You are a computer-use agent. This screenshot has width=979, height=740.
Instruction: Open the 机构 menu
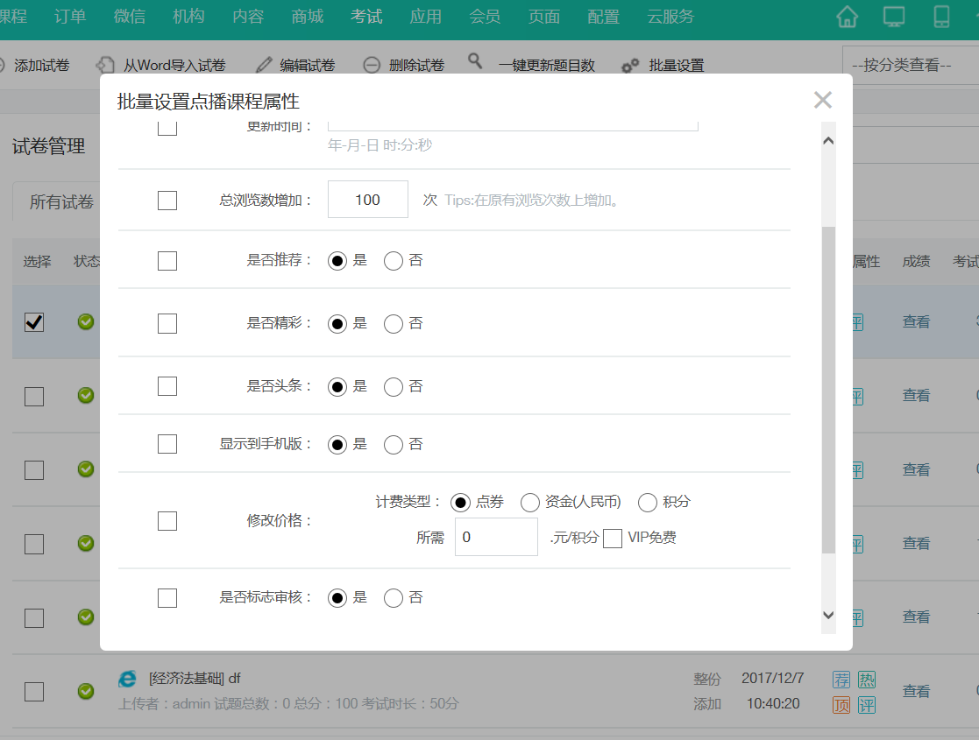tap(188, 17)
